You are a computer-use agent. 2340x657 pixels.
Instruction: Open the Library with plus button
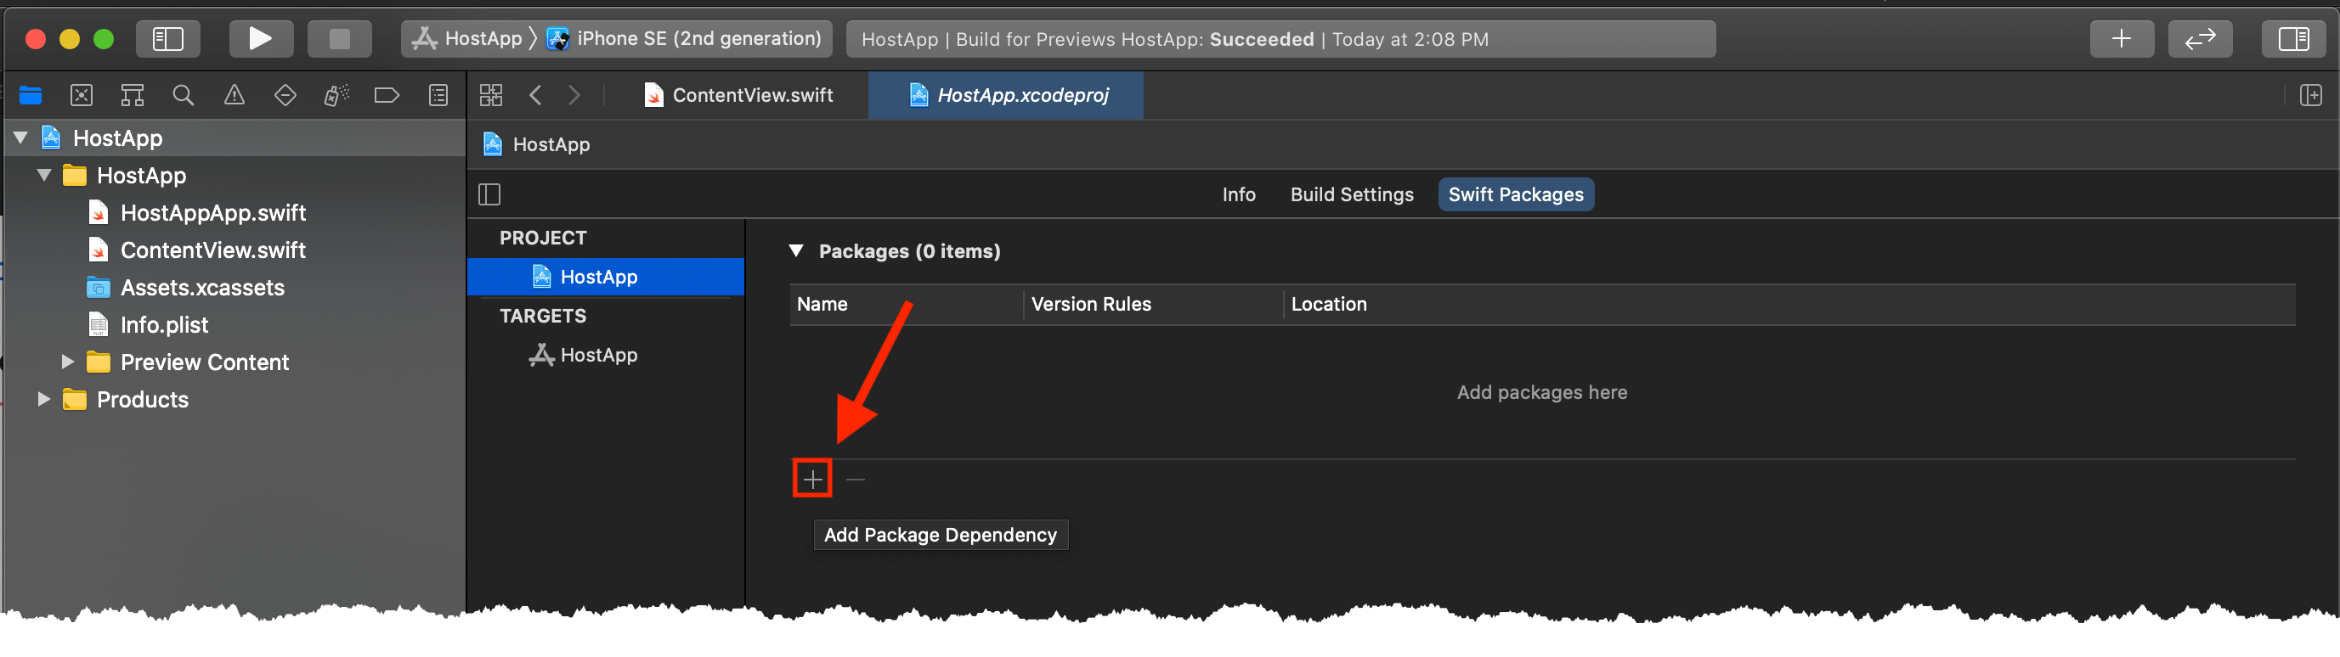(2121, 39)
